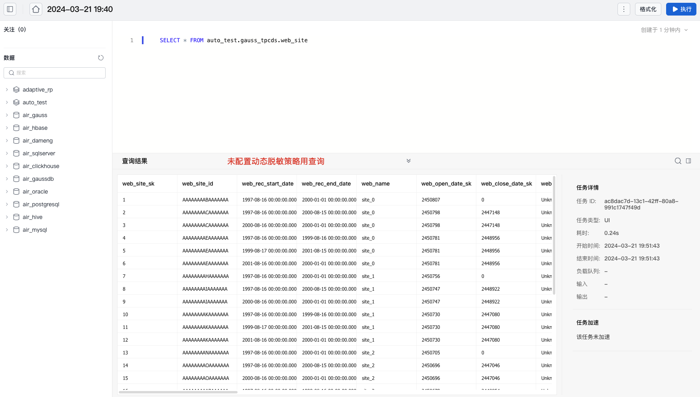Expand the adaptive_rp tree node
Screen dimensions: 700x397
coord(7,90)
